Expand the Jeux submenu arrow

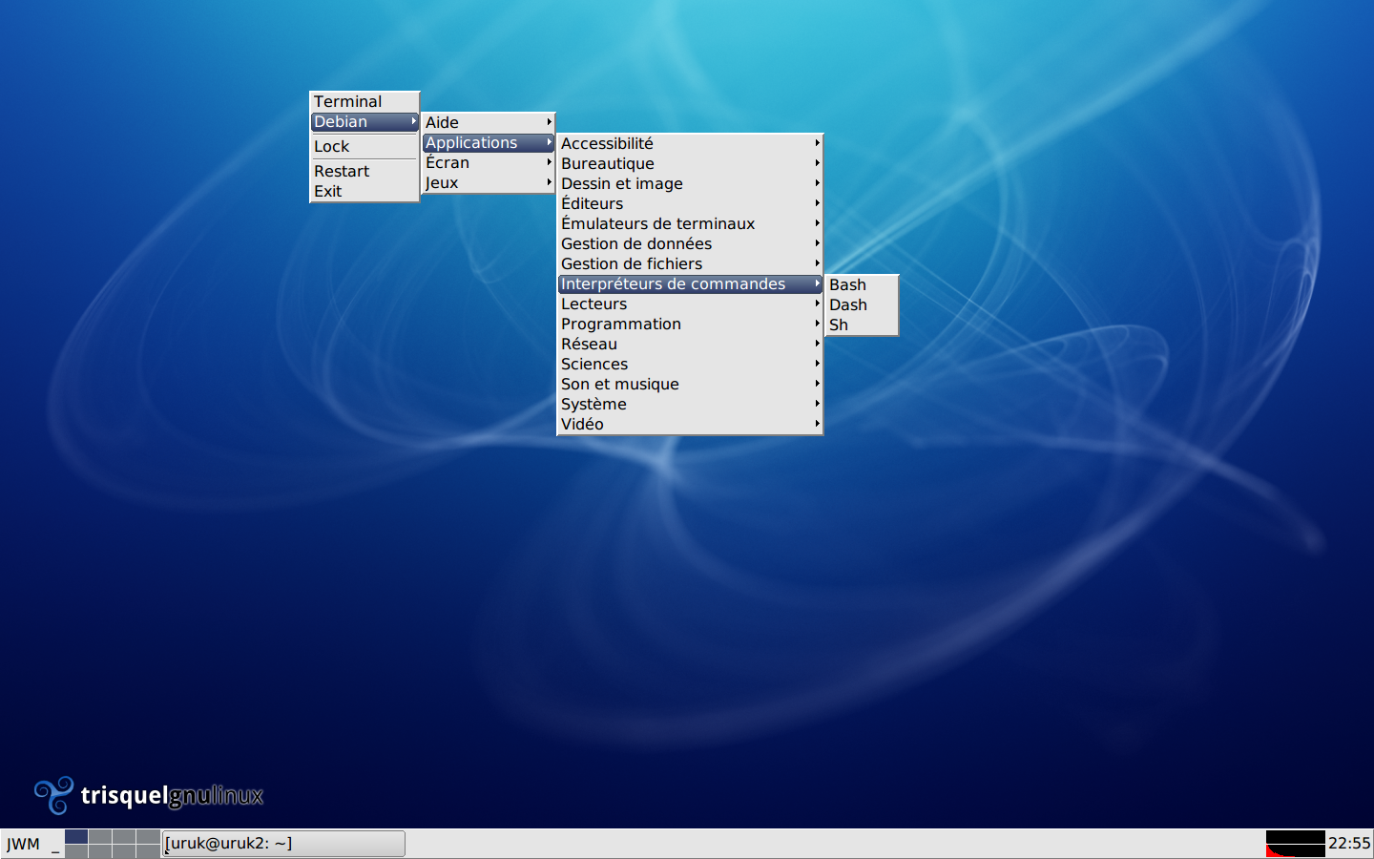coord(550,182)
